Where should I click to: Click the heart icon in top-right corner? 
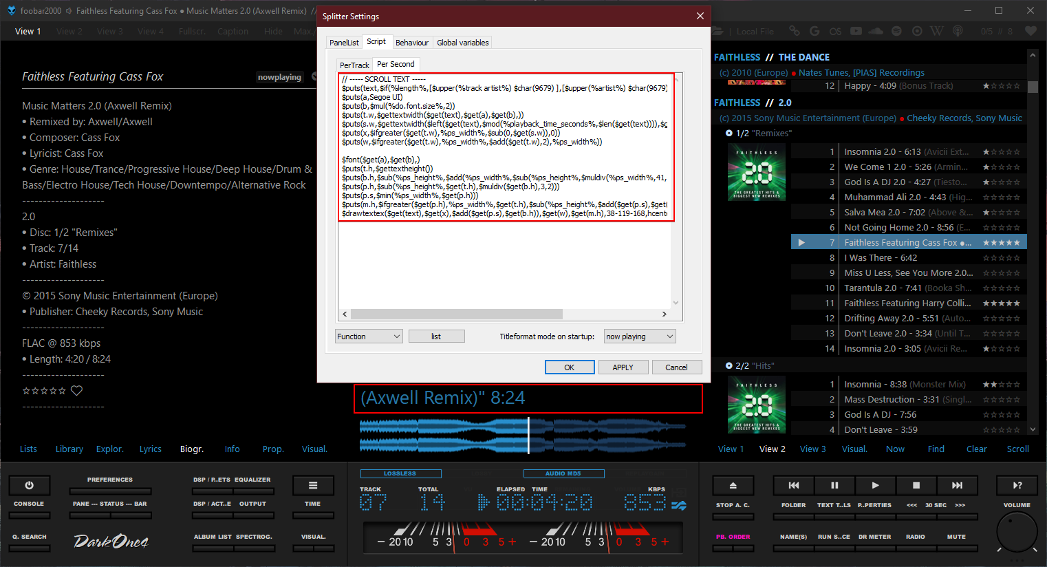pyautogui.click(x=1030, y=31)
